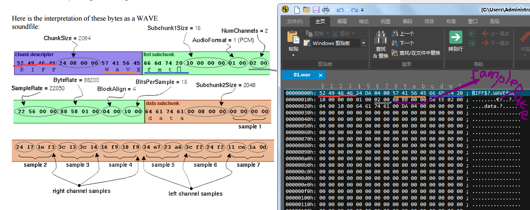Viewport: 530px width, 210px height.
Task: Expand the 粘贴 paste dropdown arrow
Action: click(x=293, y=55)
